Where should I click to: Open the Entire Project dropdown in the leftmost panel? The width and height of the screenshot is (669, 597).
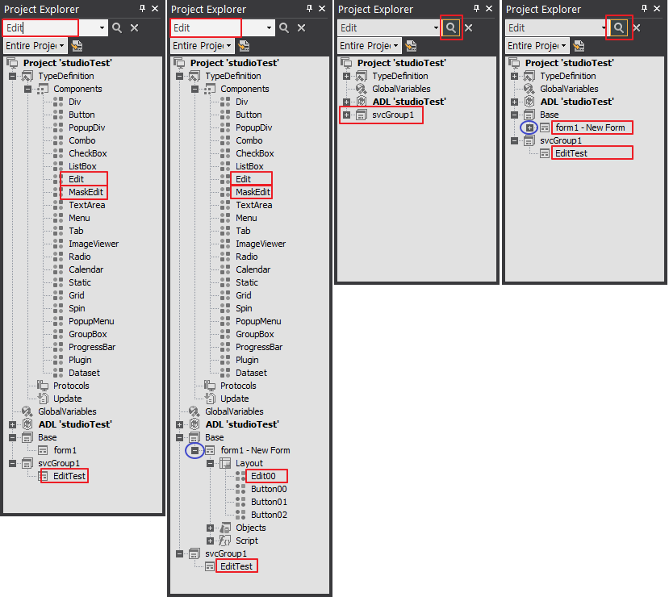[x=34, y=46]
